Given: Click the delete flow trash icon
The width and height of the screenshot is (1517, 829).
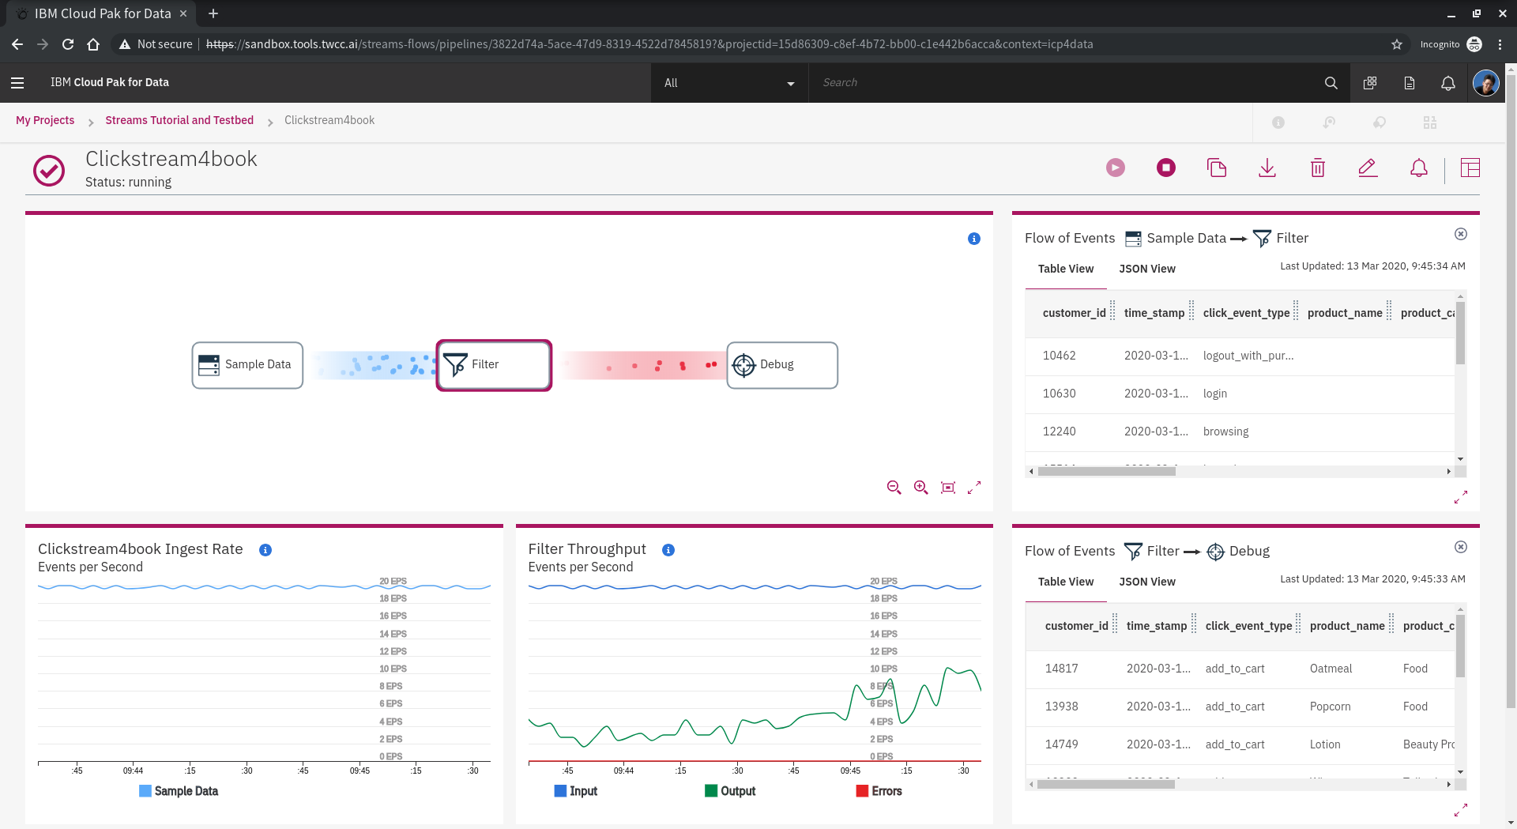Looking at the screenshot, I should click(x=1318, y=168).
